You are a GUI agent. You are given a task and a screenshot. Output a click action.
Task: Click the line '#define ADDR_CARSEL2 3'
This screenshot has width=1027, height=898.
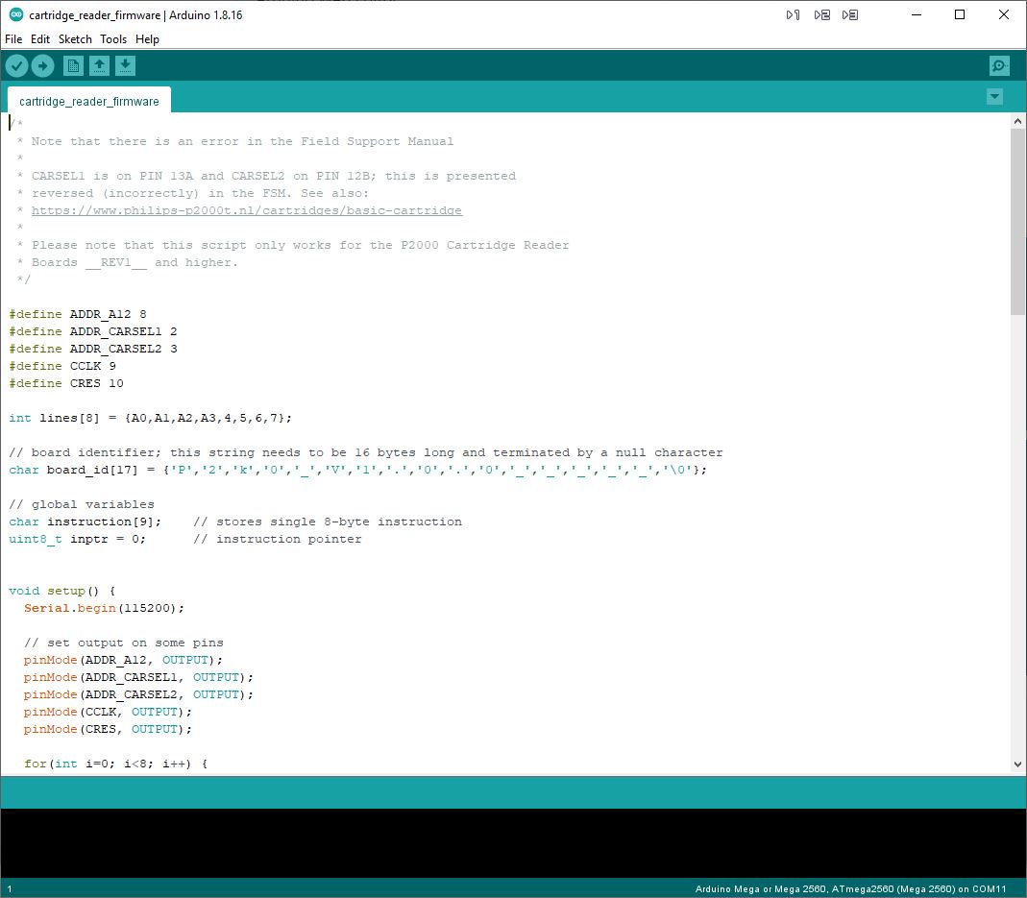[93, 349]
